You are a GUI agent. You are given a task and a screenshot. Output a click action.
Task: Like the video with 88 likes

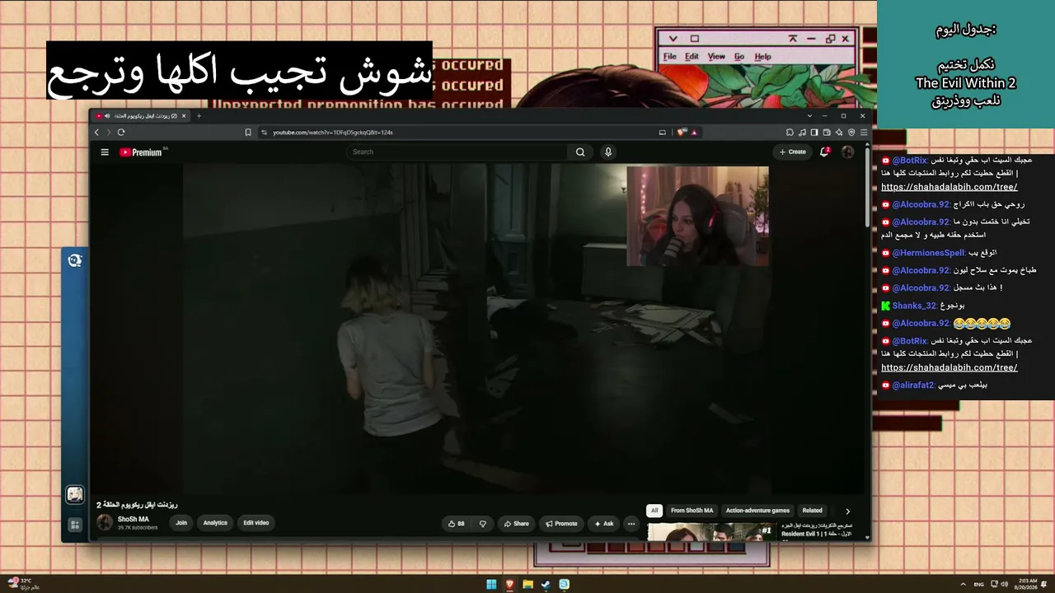pos(456,524)
